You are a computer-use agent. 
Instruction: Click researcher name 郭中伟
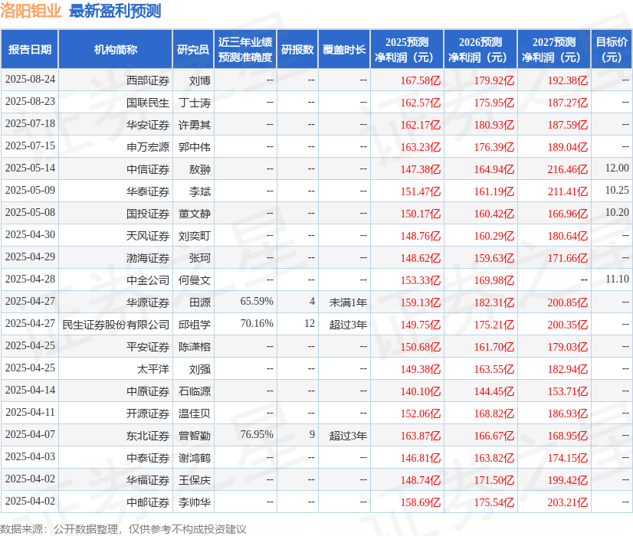(195, 147)
